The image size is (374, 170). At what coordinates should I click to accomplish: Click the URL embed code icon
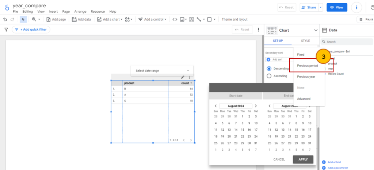(175, 19)
